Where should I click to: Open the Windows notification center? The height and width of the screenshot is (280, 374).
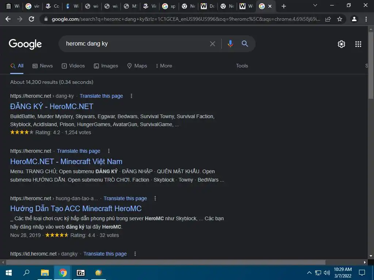362,273
